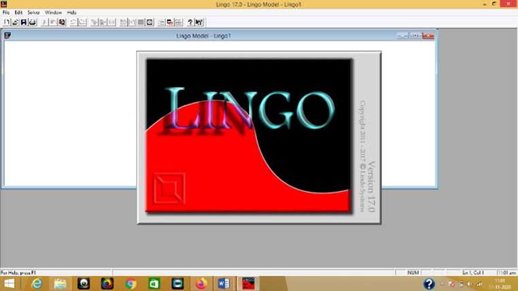Screen dimensions: 518x291
Task: Click the 11:01 am time in the status bar
Action: point(506,273)
